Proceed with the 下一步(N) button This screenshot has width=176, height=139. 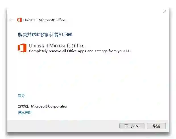132,126
